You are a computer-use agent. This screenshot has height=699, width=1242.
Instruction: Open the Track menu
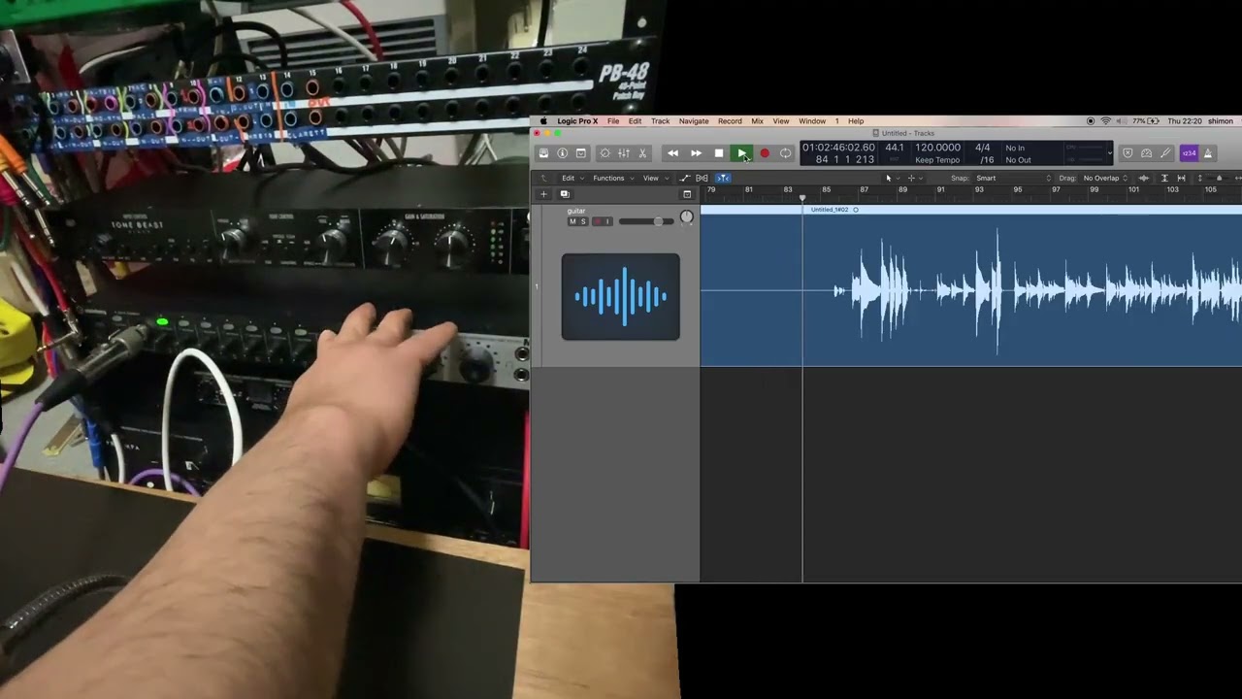click(660, 121)
